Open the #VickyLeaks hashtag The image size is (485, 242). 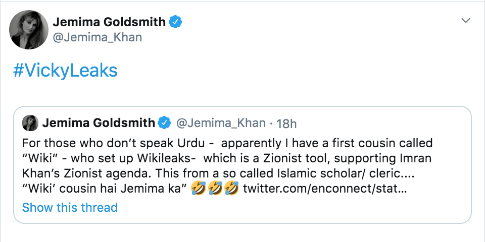[65, 70]
